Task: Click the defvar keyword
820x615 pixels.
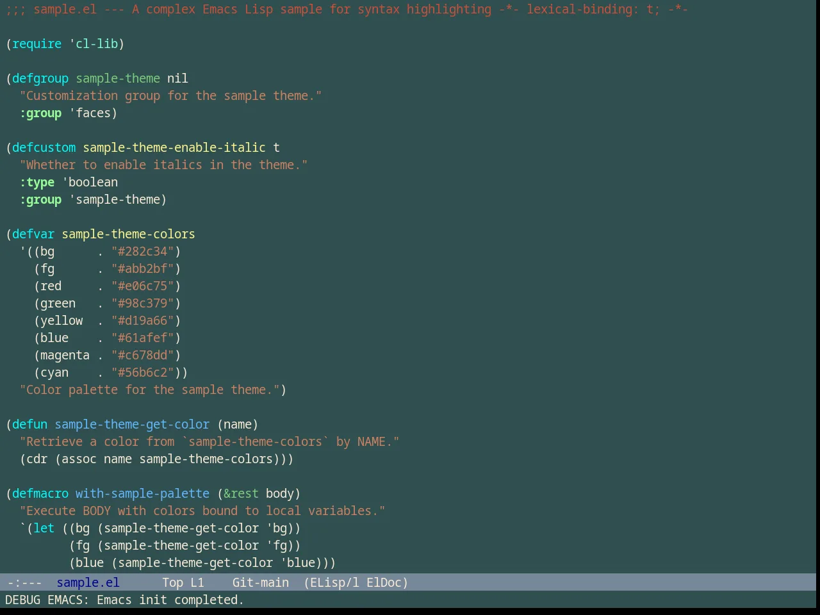Action: [33, 234]
